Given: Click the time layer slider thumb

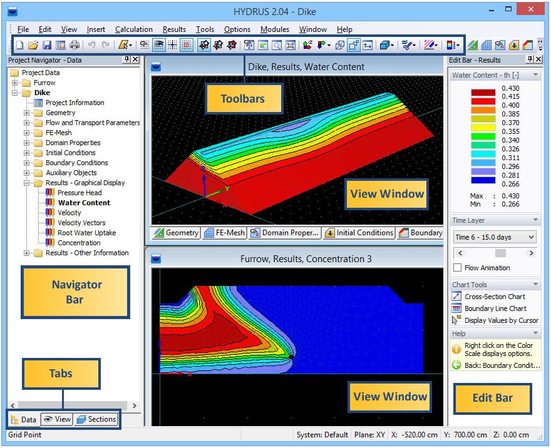Looking at the screenshot, I should (x=500, y=253).
